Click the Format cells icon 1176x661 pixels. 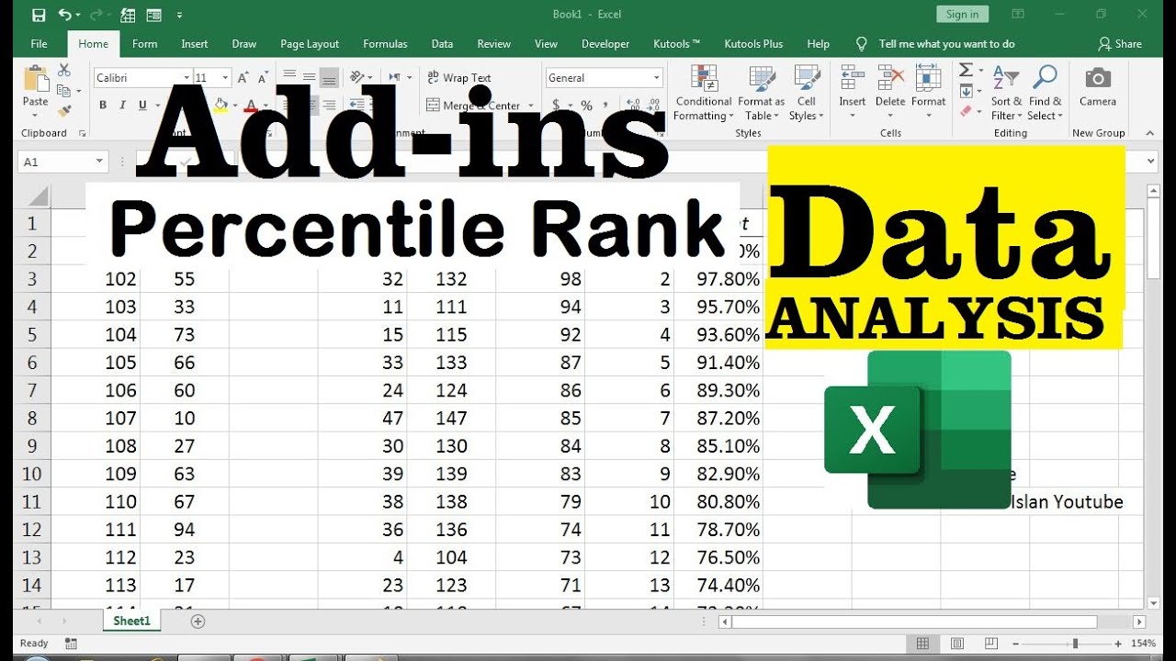click(928, 78)
